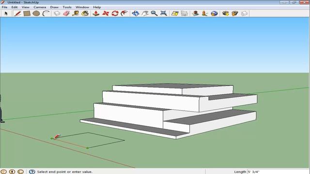
Task: Select the Tape Measure tool
Action: coord(76,14)
